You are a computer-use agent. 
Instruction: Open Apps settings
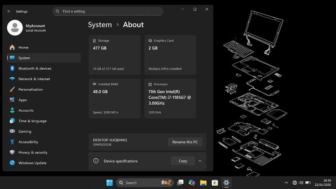click(x=44, y=100)
